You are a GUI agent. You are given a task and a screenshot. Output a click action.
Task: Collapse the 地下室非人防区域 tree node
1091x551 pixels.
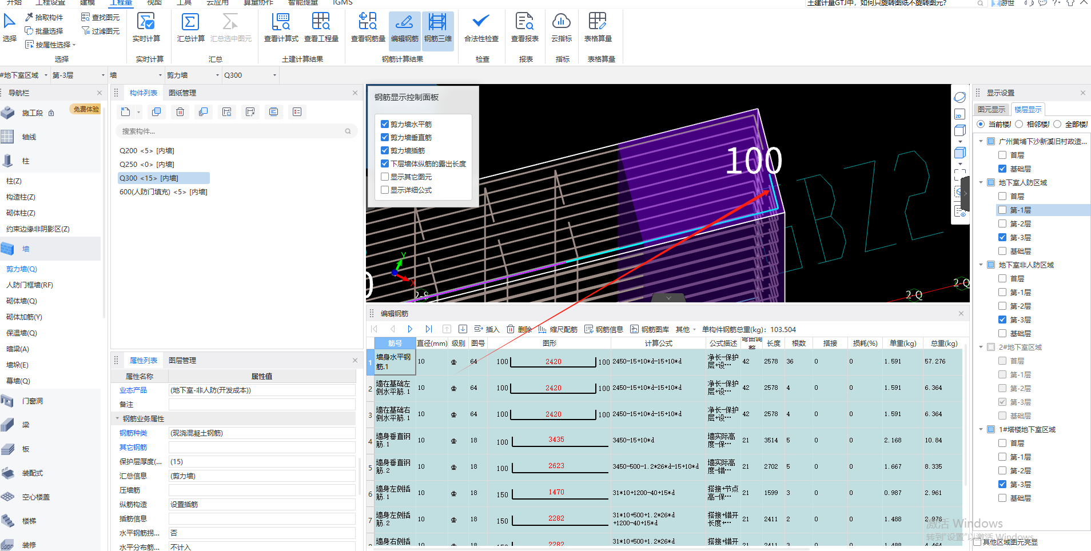(981, 265)
